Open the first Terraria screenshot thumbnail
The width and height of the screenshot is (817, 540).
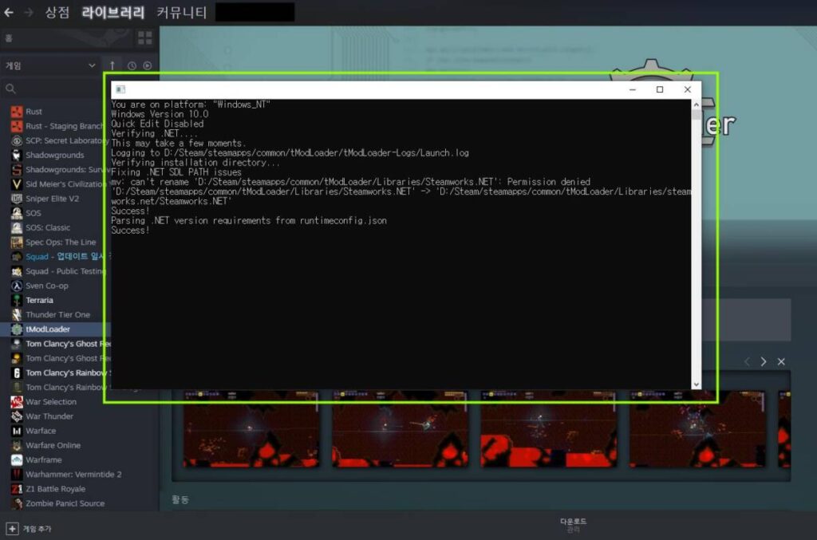[x=251, y=428]
